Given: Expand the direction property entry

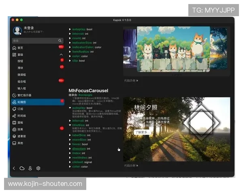Looking at the screenshot, I should click(70, 149).
